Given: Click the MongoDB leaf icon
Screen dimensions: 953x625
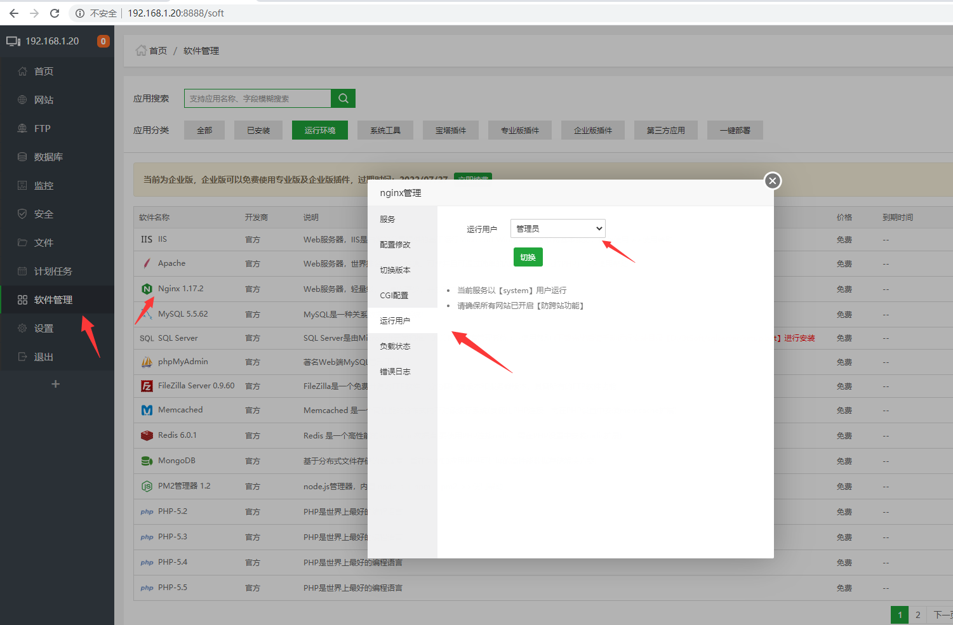Looking at the screenshot, I should click(147, 461).
